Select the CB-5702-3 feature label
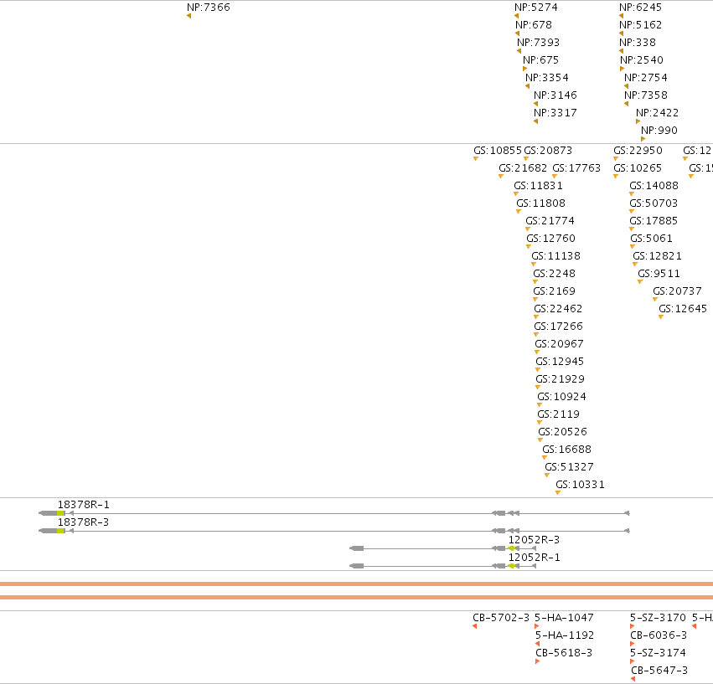The image size is (713, 684). click(x=501, y=618)
